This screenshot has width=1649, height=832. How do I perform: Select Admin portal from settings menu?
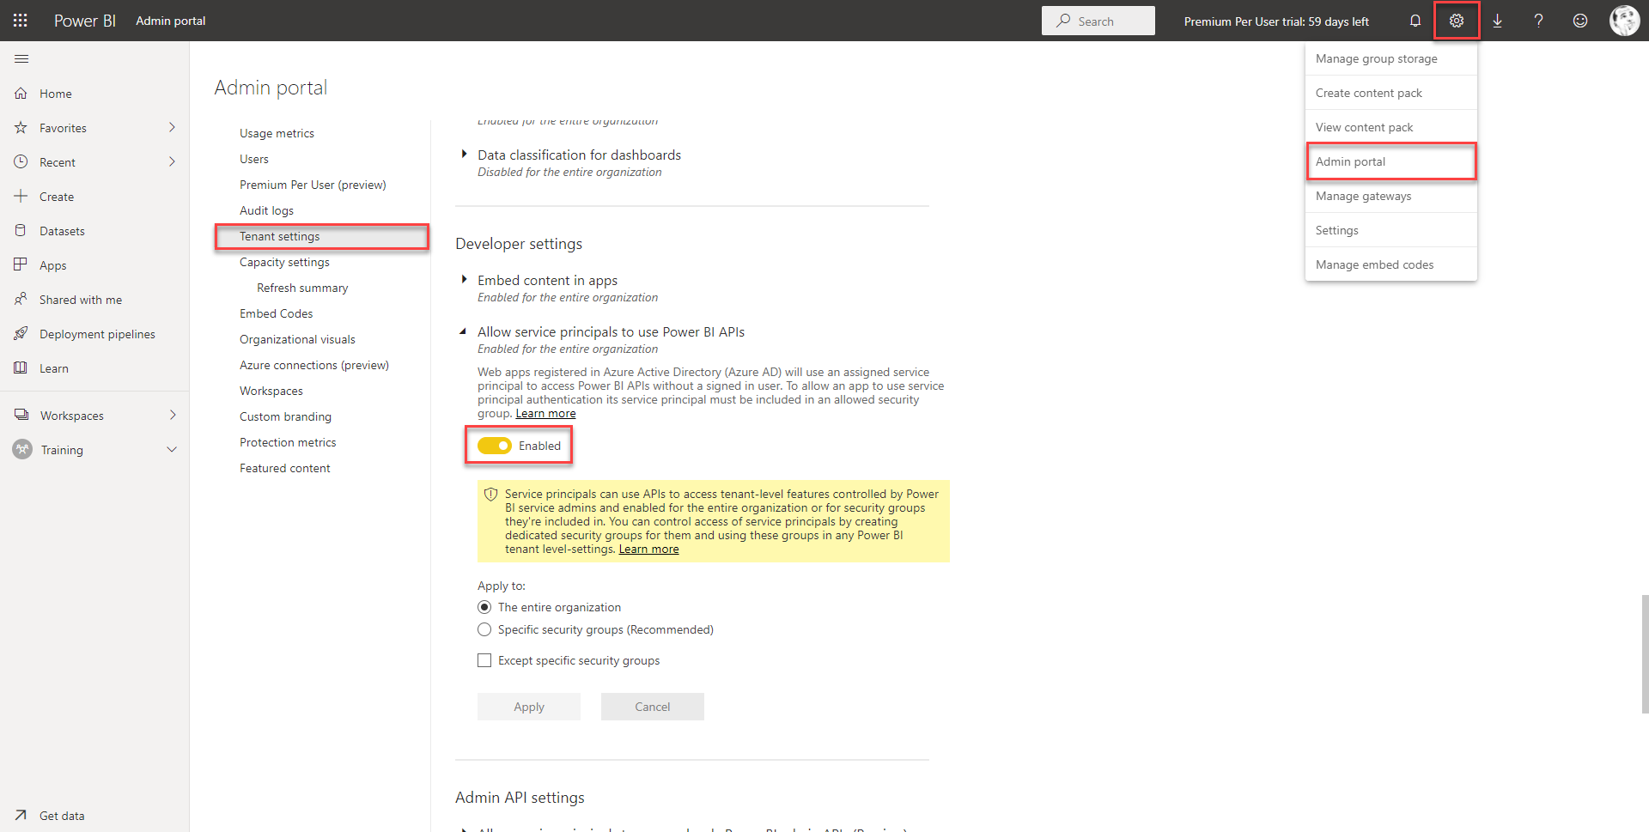pos(1391,161)
